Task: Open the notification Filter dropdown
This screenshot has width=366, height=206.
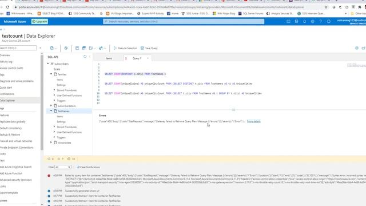Action: point(62,167)
